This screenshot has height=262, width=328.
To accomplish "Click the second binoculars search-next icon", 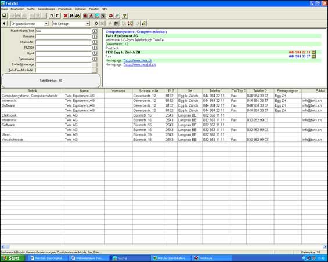I will [x=78, y=16].
